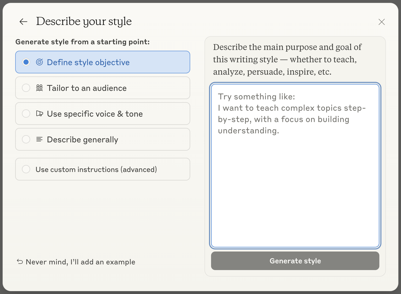Image resolution: width=401 pixels, height=294 pixels.
Task: Click the Describe your style heading
Action: (84, 22)
